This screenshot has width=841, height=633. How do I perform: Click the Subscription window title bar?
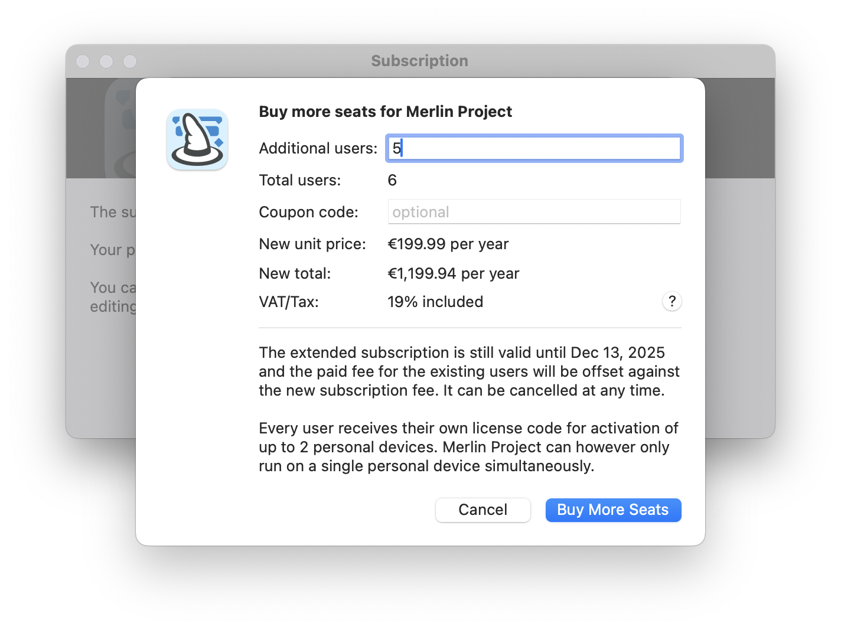pyautogui.click(x=419, y=61)
